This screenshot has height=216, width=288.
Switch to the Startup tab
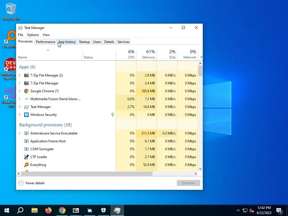84,42
